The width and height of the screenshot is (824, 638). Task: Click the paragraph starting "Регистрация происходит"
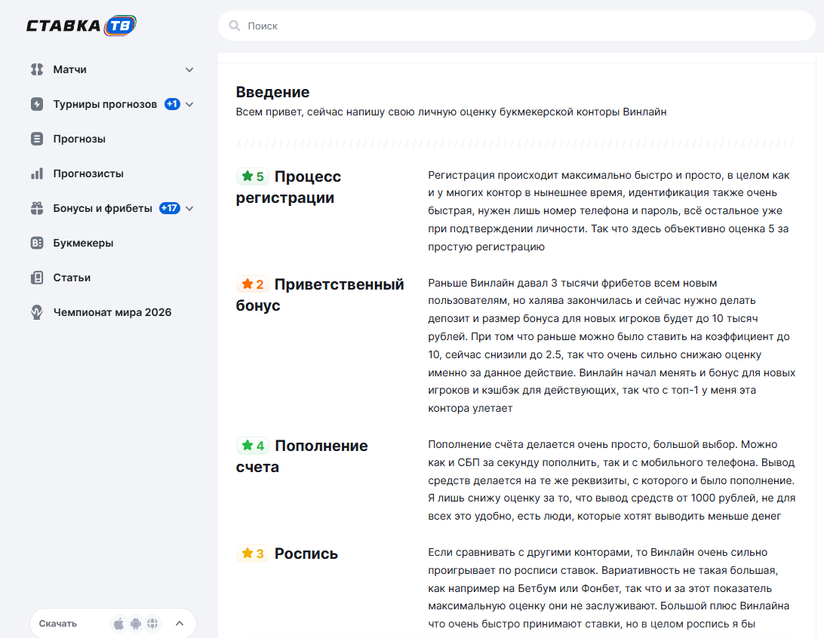pos(609,210)
